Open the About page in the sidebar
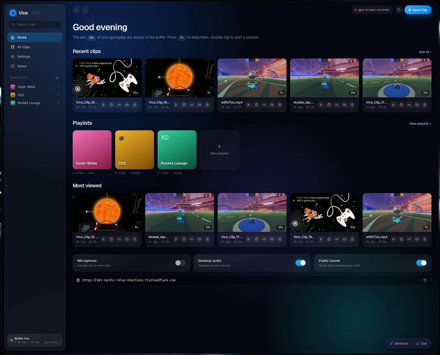The image size is (440, 355). tap(35, 66)
